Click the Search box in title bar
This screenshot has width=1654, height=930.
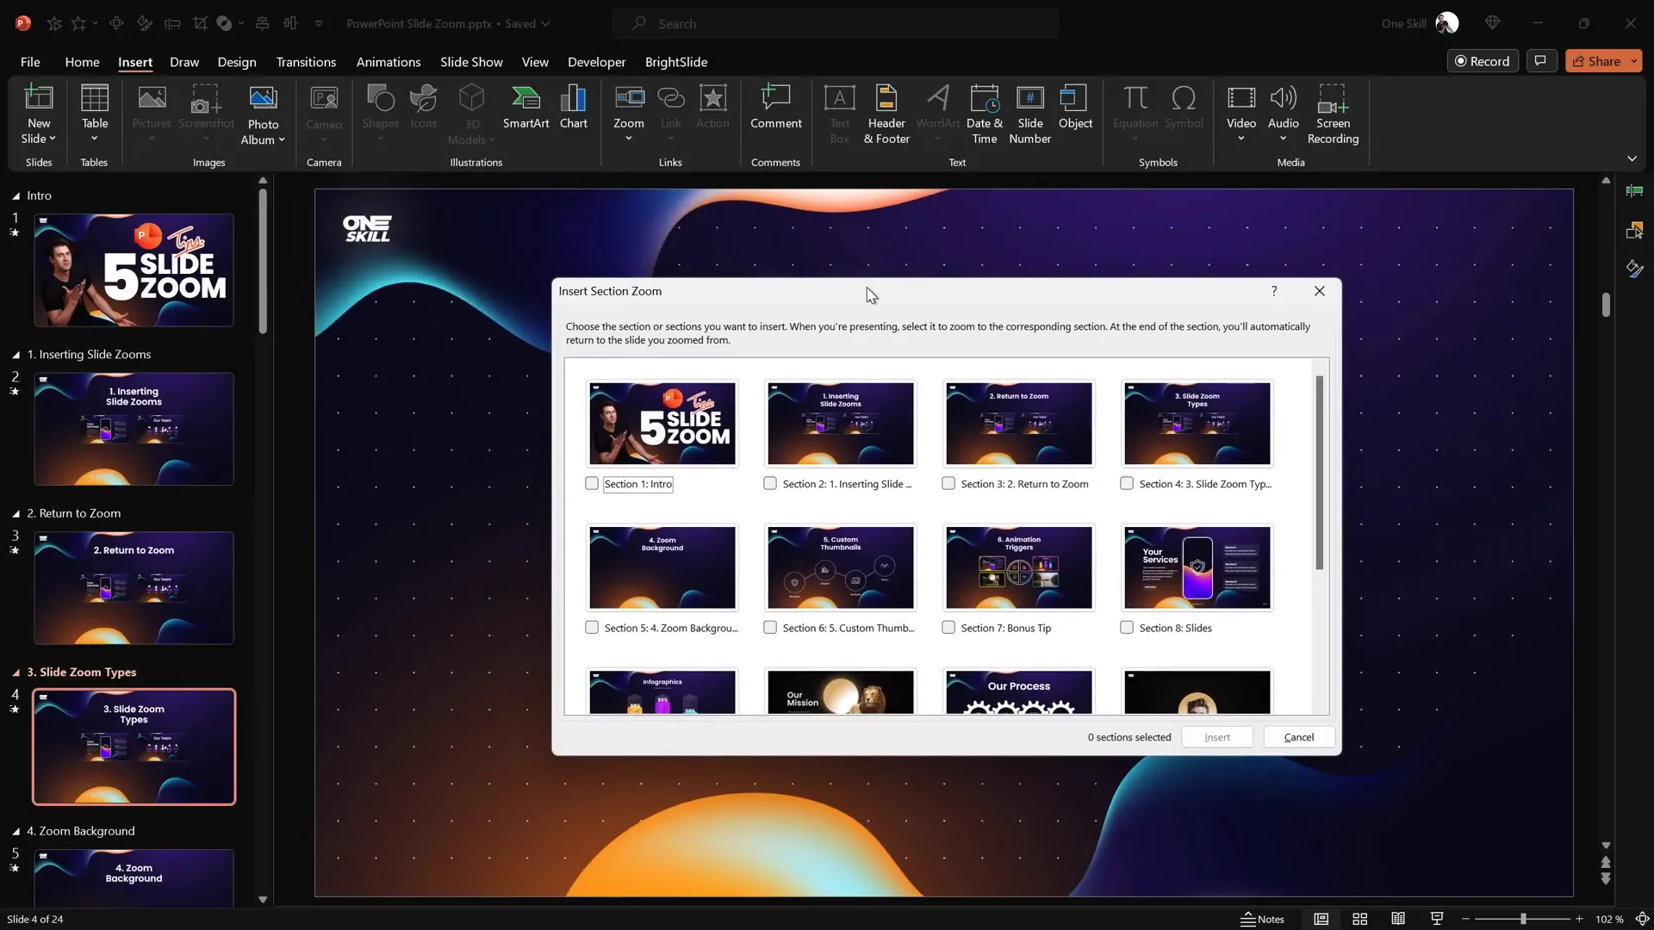836,23
